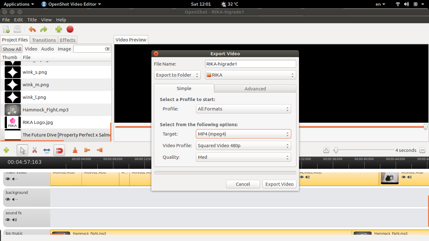Click the File Name input field
The width and height of the screenshot is (429, 241).
pos(250,64)
